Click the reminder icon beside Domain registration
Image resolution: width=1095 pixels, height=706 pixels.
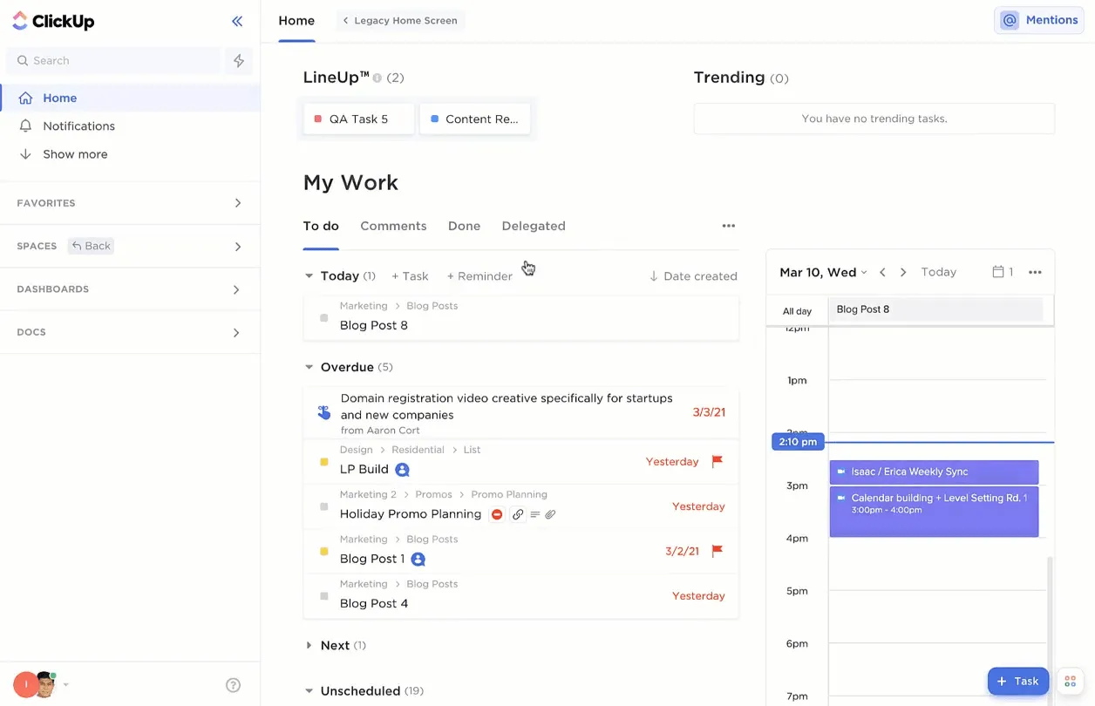tap(324, 412)
